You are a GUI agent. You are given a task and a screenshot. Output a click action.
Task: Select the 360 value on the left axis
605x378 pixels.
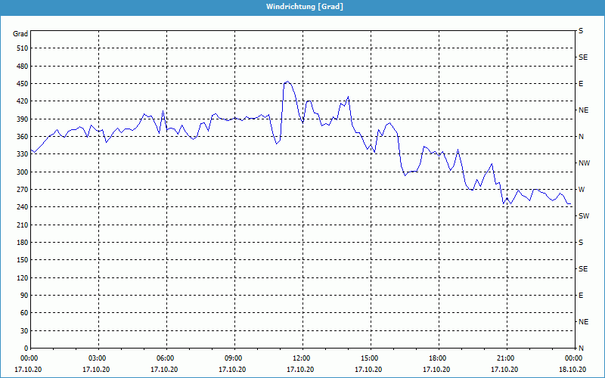21,137
